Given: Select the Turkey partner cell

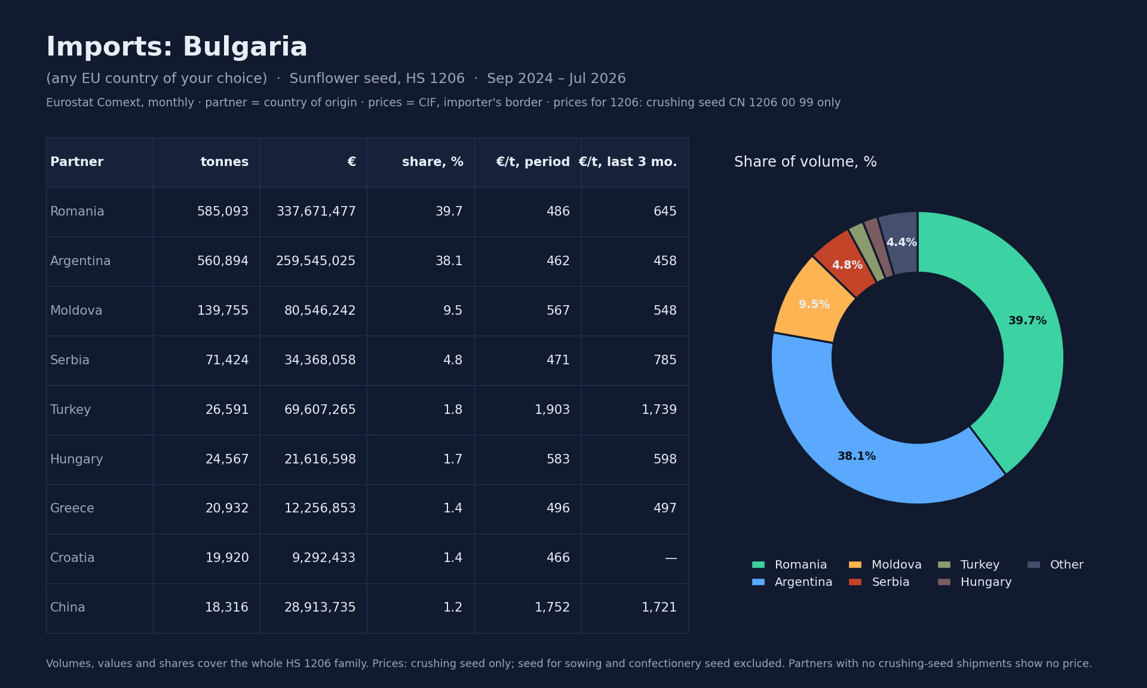Looking at the screenshot, I should 100,410.
